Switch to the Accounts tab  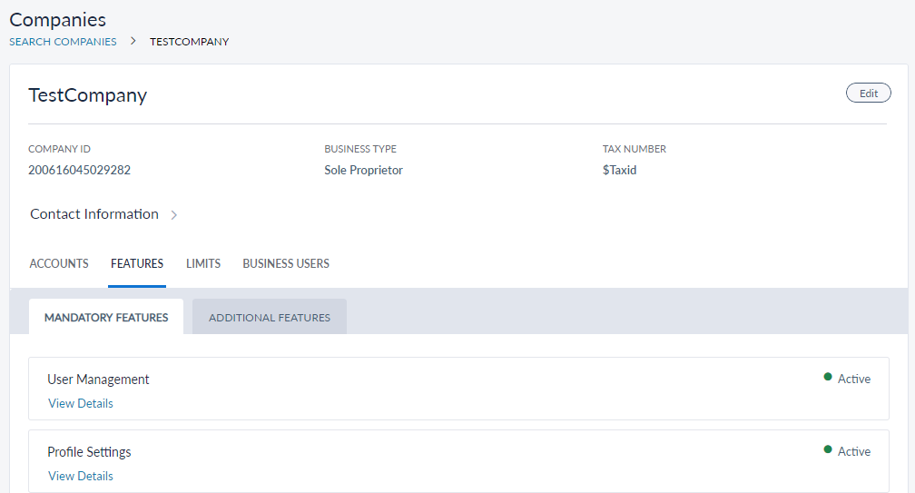coord(59,264)
